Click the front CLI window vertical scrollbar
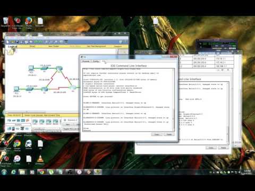The image size is (255, 191). [173, 100]
